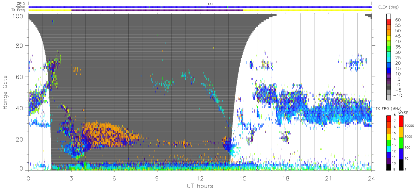The width and height of the screenshot is (418, 193).
Task: Choose the dark gray 0 to -5 elevation swatch
Action: [388, 87]
